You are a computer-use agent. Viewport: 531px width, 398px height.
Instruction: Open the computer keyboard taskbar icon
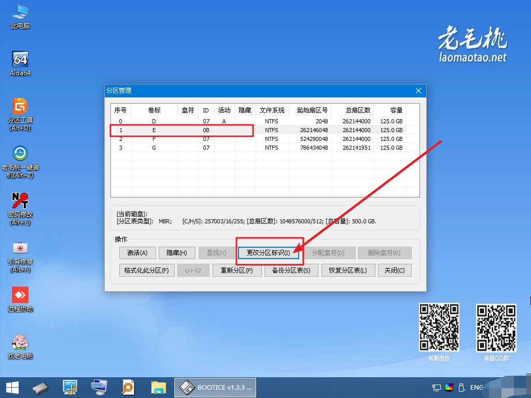tap(99, 388)
